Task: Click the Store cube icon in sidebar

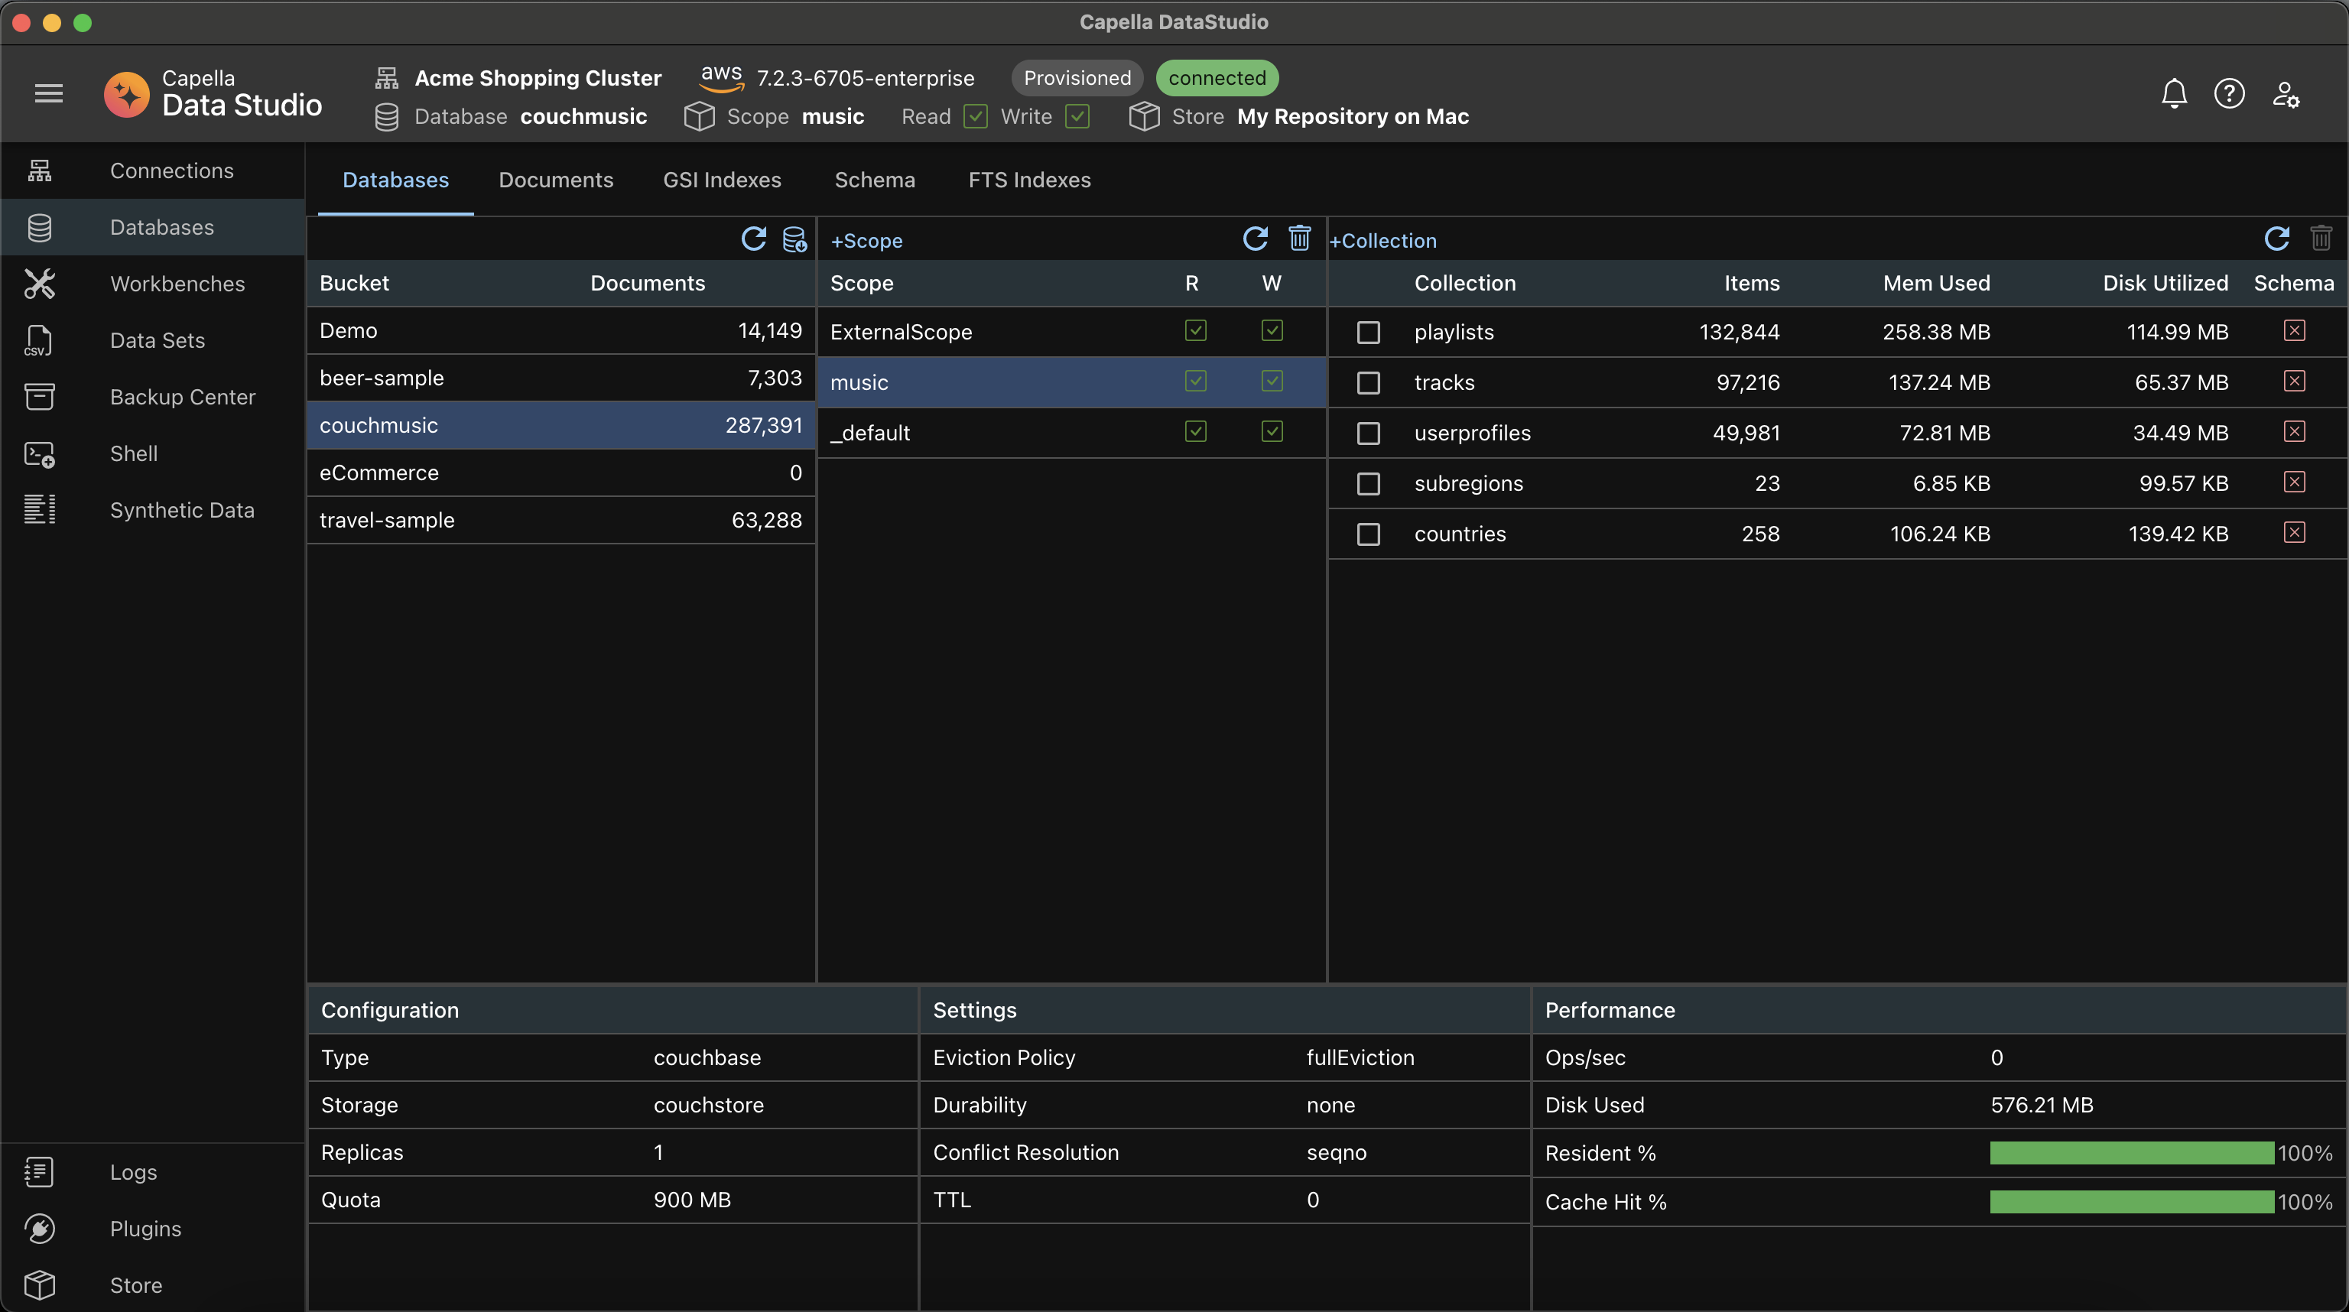Action: (39, 1284)
